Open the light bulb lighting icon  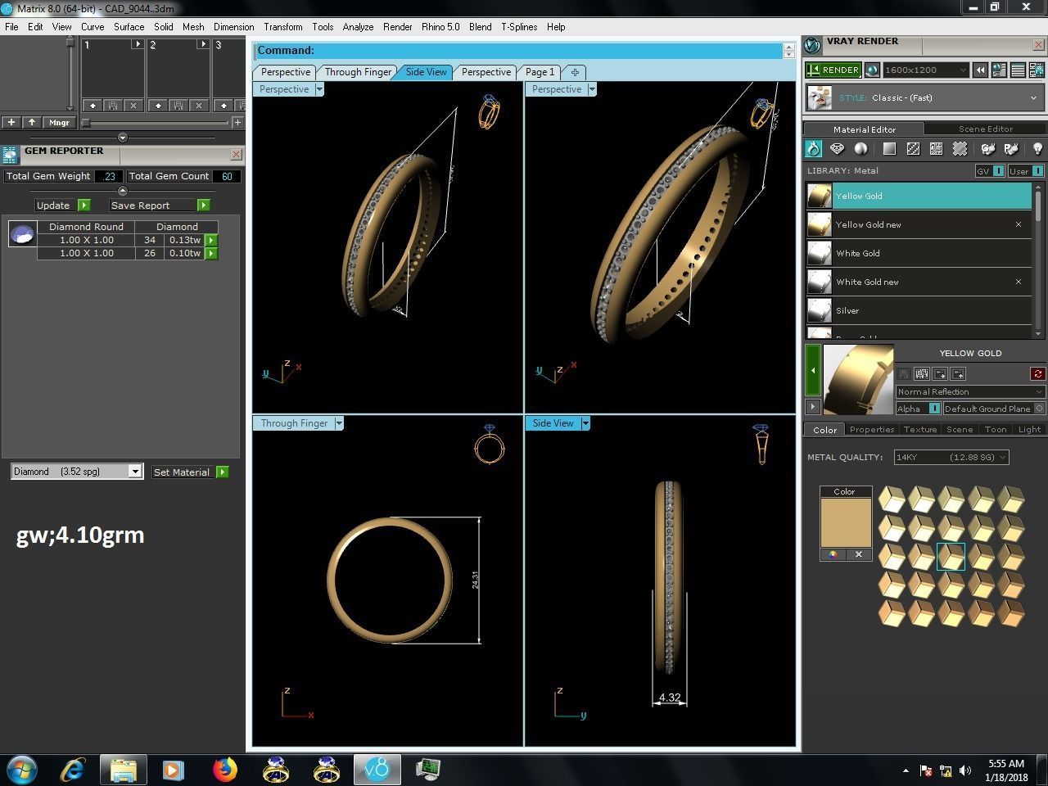[x=1037, y=148]
